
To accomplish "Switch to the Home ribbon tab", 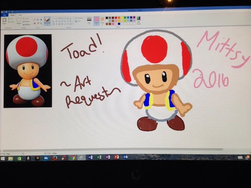I will [12, 15].
